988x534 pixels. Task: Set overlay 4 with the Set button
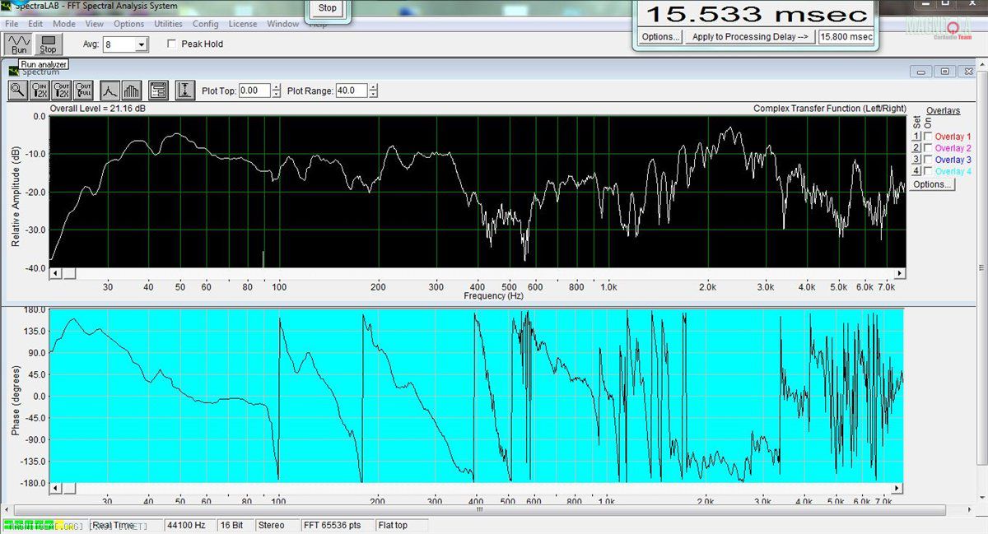pos(917,171)
